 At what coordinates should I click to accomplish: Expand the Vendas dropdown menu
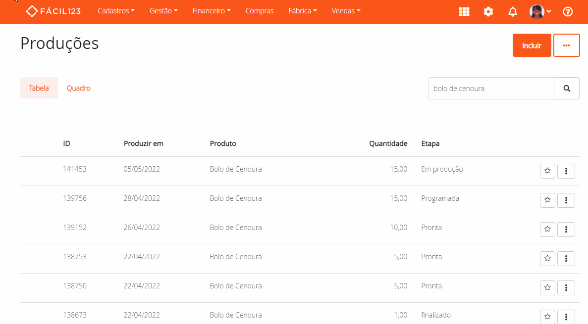click(346, 11)
